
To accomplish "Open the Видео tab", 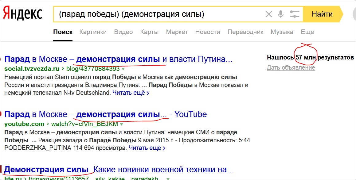I will click(x=123, y=32).
